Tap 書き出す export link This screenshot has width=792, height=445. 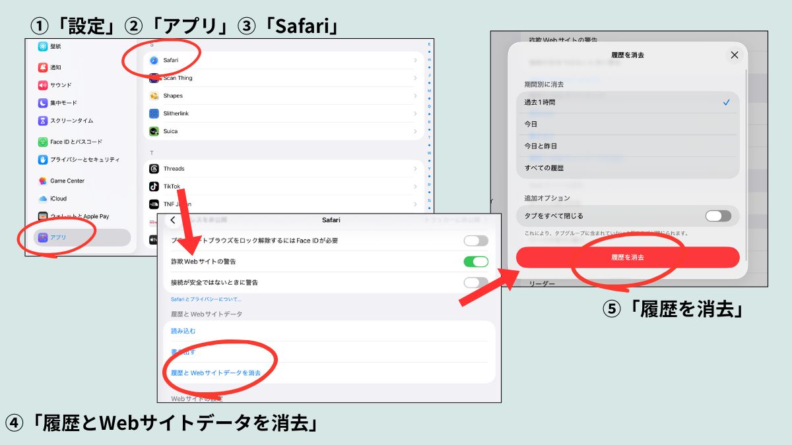(183, 352)
